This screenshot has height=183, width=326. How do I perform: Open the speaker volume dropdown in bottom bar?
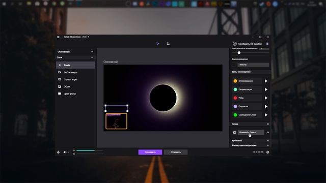tap(66, 152)
